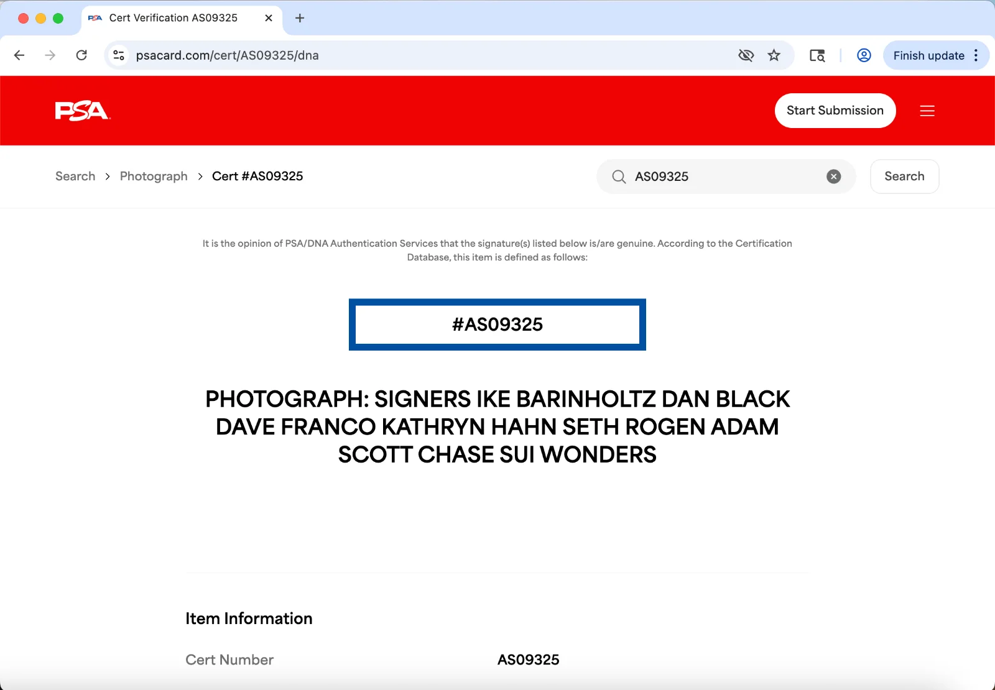Open a new browser tab

300,18
